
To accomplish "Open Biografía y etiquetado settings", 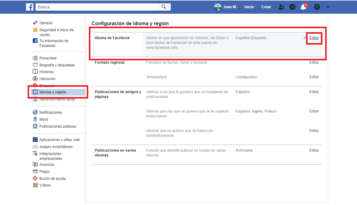I will coord(57,65).
